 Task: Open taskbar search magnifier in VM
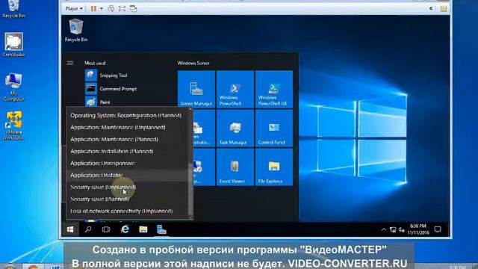[88, 229]
